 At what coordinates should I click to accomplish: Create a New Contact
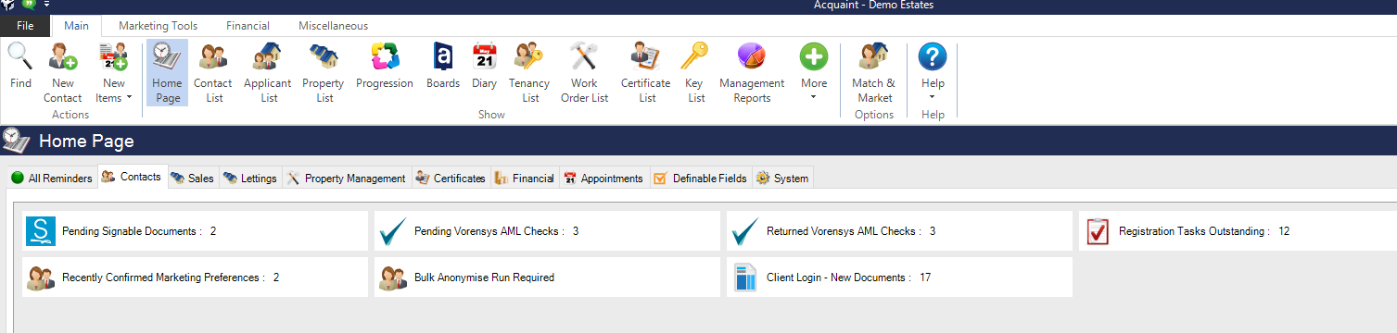(x=62, y=72)
